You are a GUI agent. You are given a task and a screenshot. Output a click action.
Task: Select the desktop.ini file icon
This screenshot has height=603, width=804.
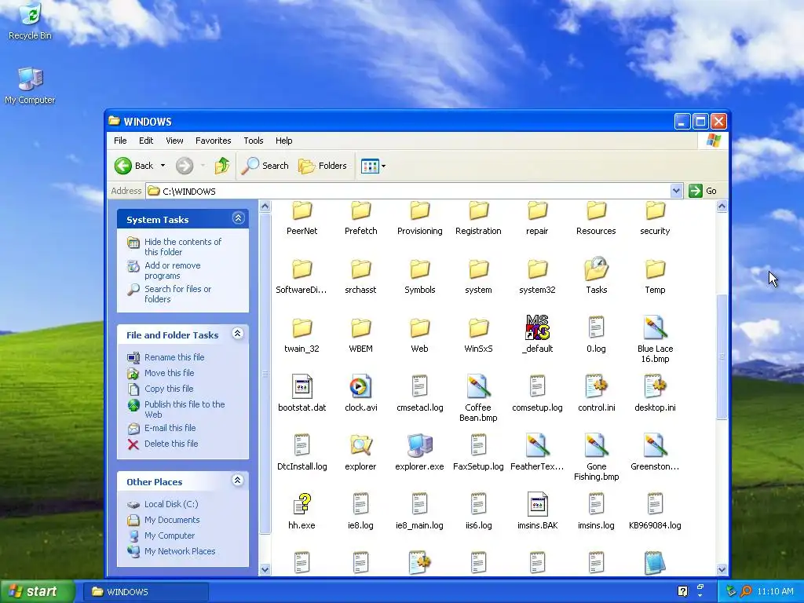click(x=655, y=386)
